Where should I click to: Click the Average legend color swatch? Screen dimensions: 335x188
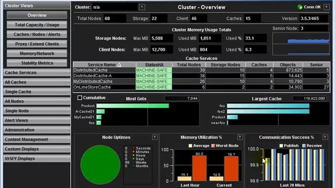point(191,146)
